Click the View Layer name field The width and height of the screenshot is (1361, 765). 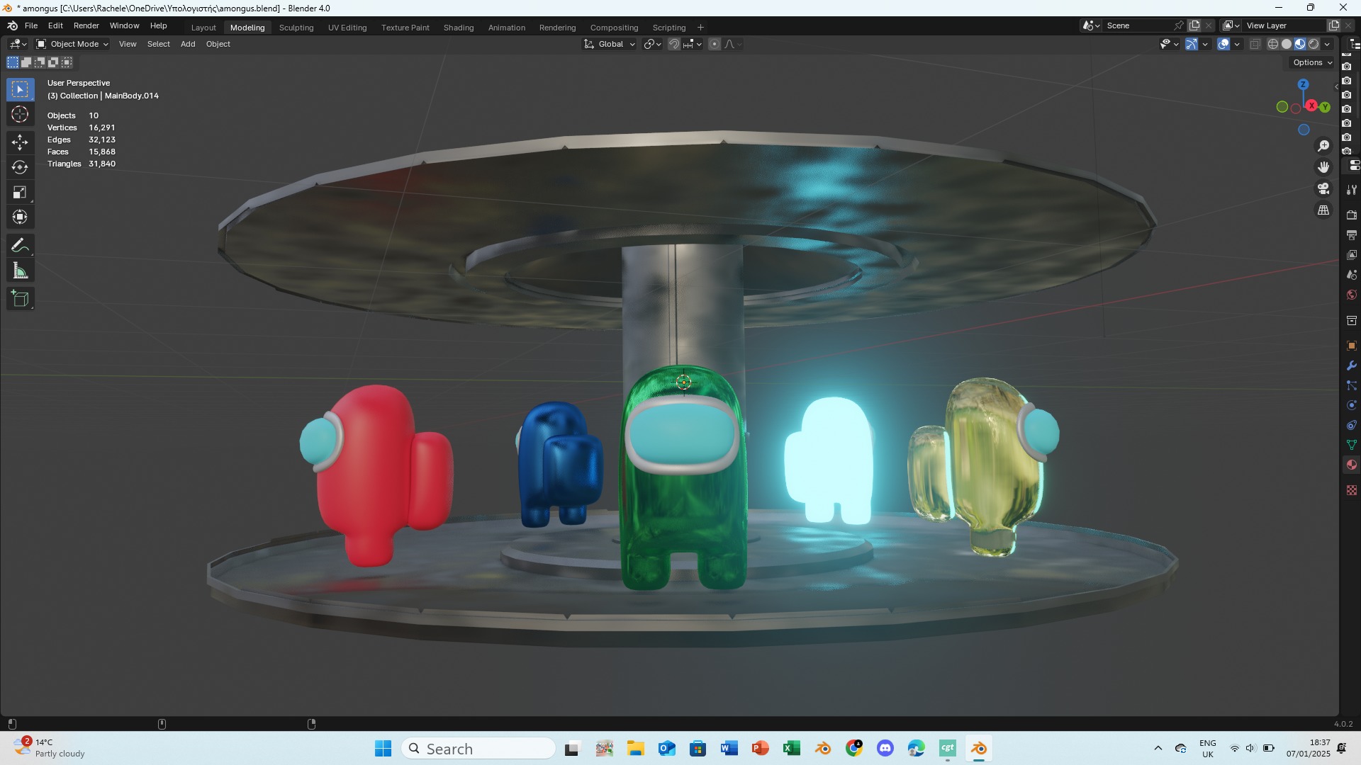(x=1284, y=25)
